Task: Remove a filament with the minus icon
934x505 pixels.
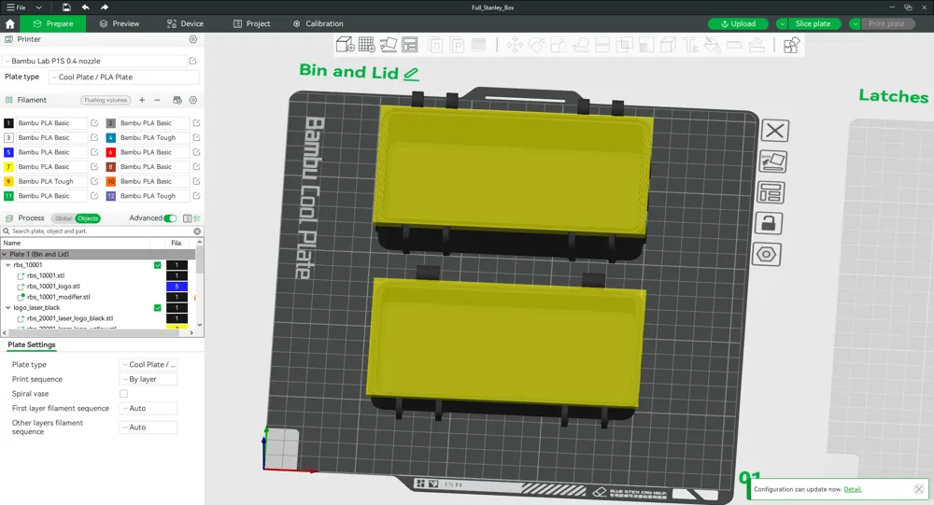Action: click(x=157, y=100)
